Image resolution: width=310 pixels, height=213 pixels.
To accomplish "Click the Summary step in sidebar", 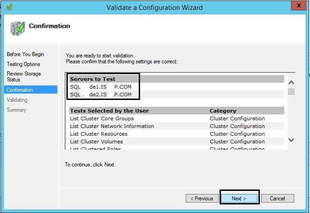I will (x=16, y=110).
